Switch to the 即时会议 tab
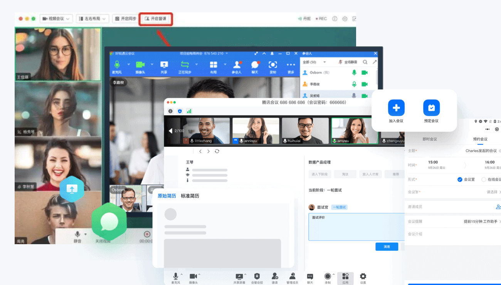This screenshot has height=285, width=501. pos(430,139)
